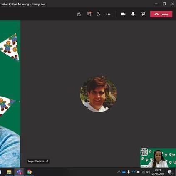Open the More actions ellipsis menu

click(x=108, y=14)
